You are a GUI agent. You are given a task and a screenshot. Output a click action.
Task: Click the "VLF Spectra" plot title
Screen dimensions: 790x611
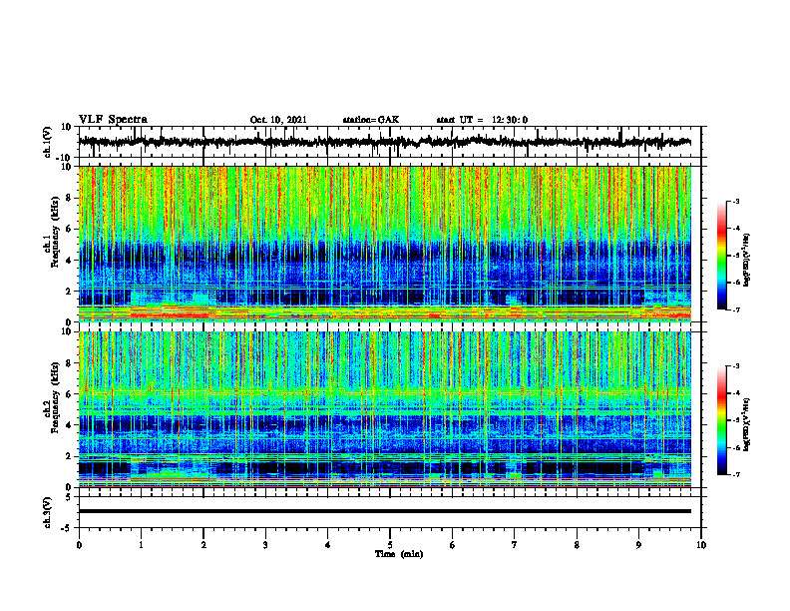click(113, 120)
